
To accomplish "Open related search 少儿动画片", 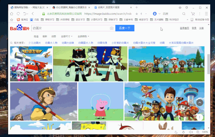I will pos(35,43).
